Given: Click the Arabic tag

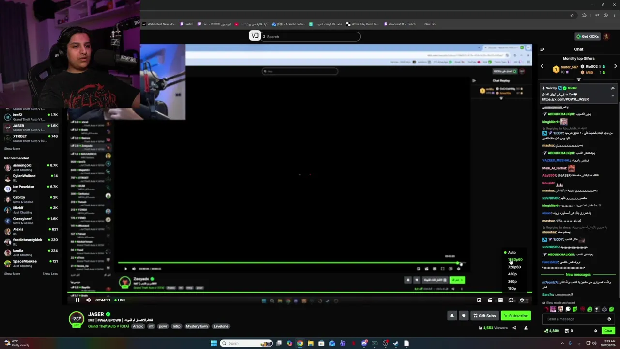Looking at the screenshot, I should tap(138, 326).
